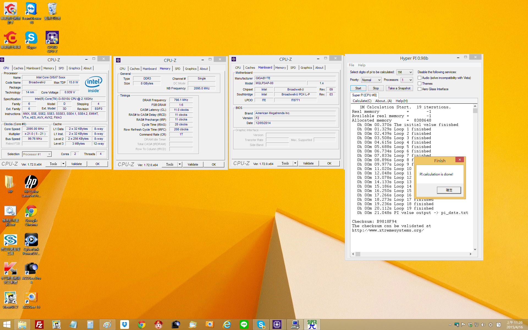
Task: Open Graphics tab in Mainboard CPU-Z window
Action: (306, 68)
